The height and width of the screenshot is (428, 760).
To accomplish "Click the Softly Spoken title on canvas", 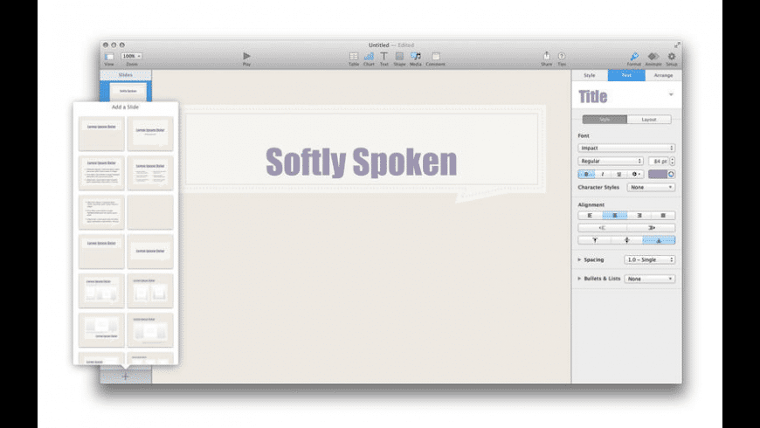I will click(x=362, y=162).
